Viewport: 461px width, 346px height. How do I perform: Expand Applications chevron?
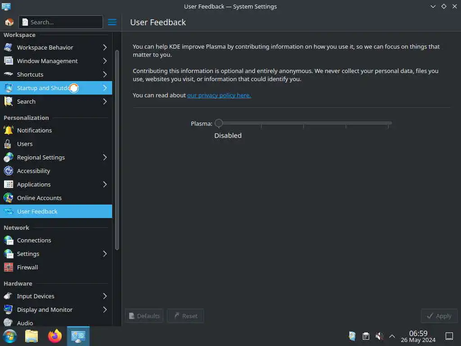(x=104, y=184)
